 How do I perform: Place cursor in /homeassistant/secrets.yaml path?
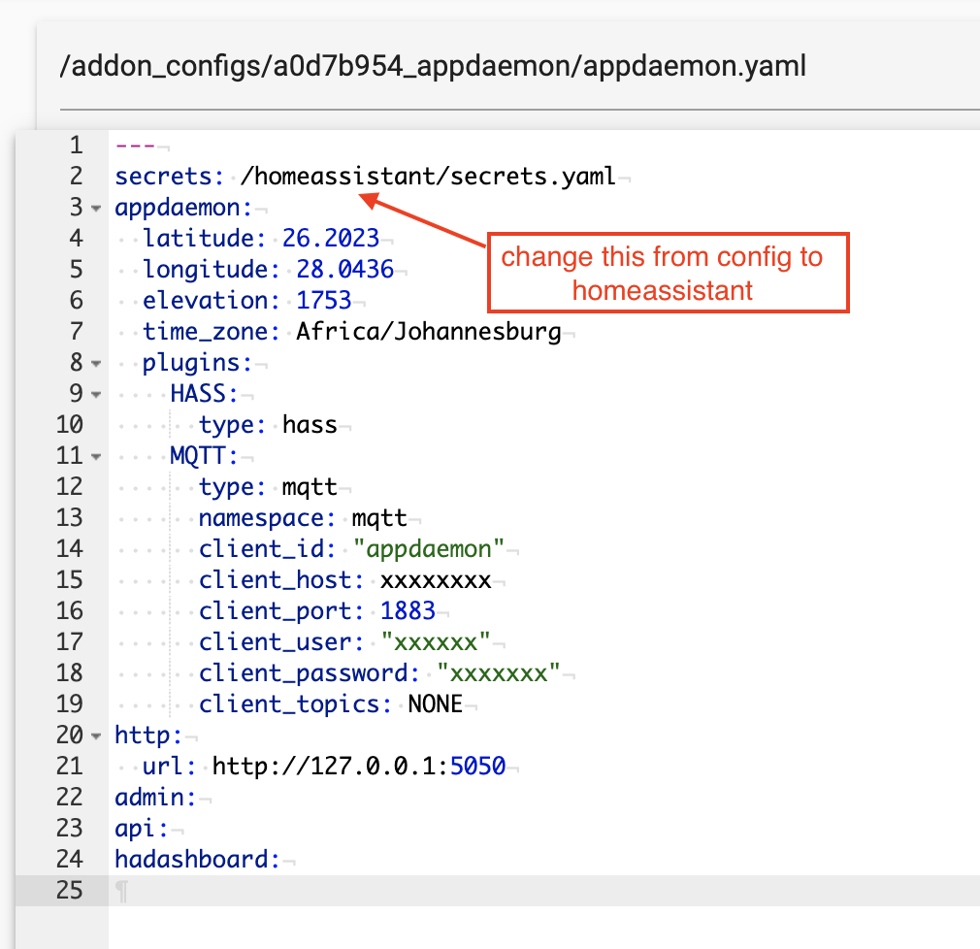428,177
